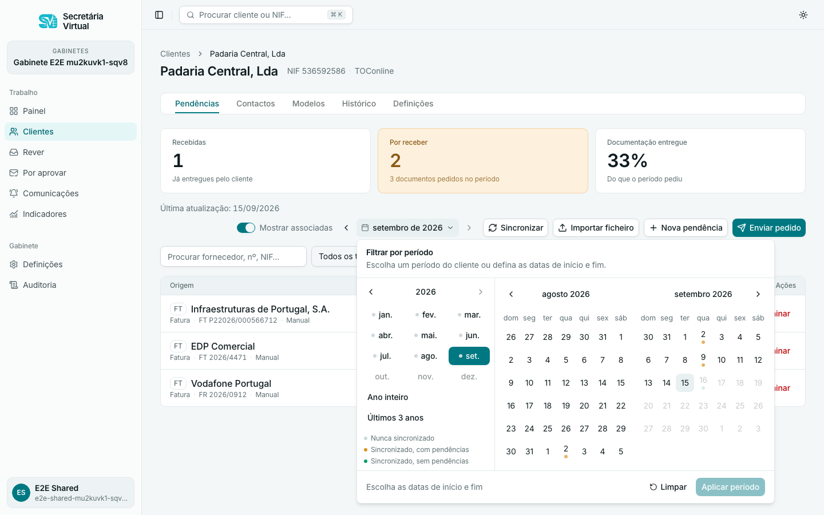Switch theme with the sun icon
The height and width of the screenshot is (515, 824).
tap(803, 15)
